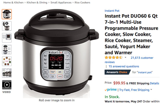This screenshot has width=164, height=104.
Task: Select the first Instant Pot front-view thumbnail
Action: tap(7, 14)
